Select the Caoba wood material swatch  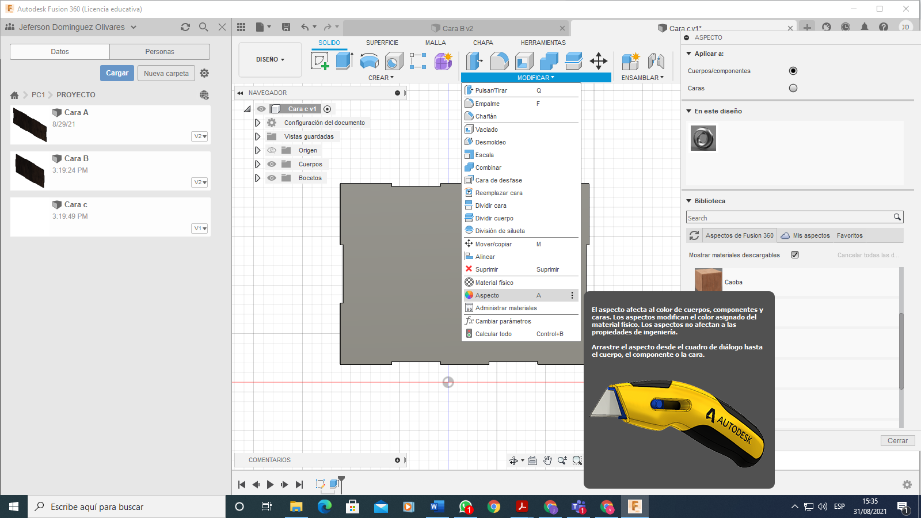click(708, 281)
